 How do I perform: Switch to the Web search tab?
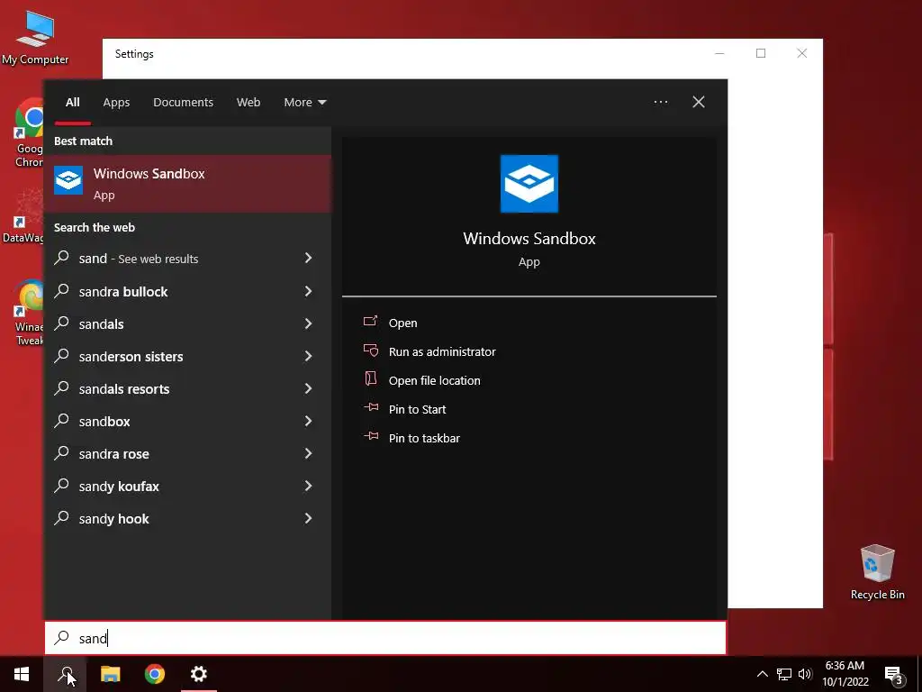[x=249, y=103]
